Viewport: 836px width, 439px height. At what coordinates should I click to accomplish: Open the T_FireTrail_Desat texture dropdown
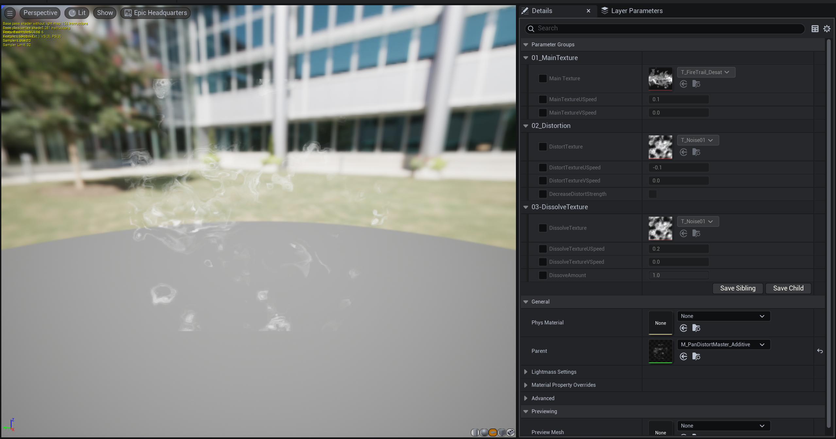pyautogui.click(x=706, y=72)
